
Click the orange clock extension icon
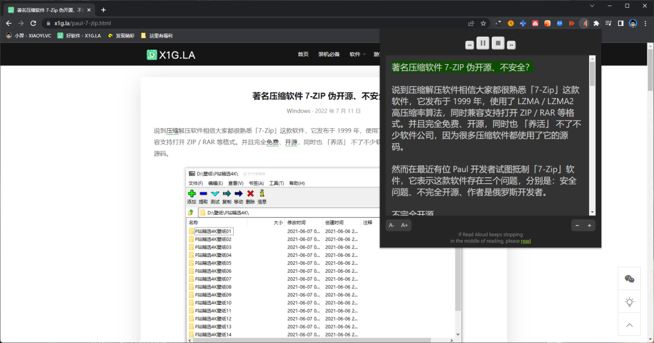[x=510, y=24]
